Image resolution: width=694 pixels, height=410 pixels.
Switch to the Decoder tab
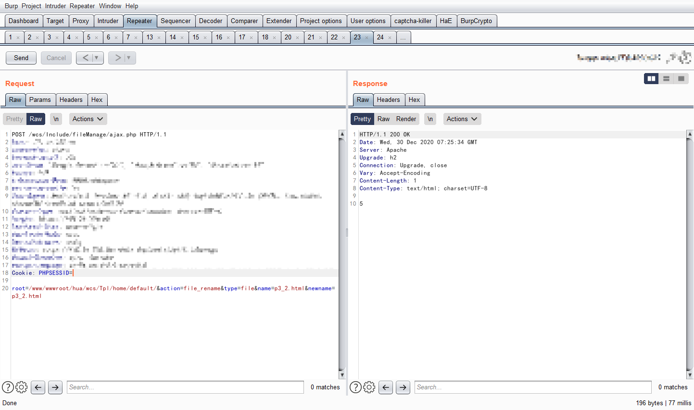coord(211,21)
